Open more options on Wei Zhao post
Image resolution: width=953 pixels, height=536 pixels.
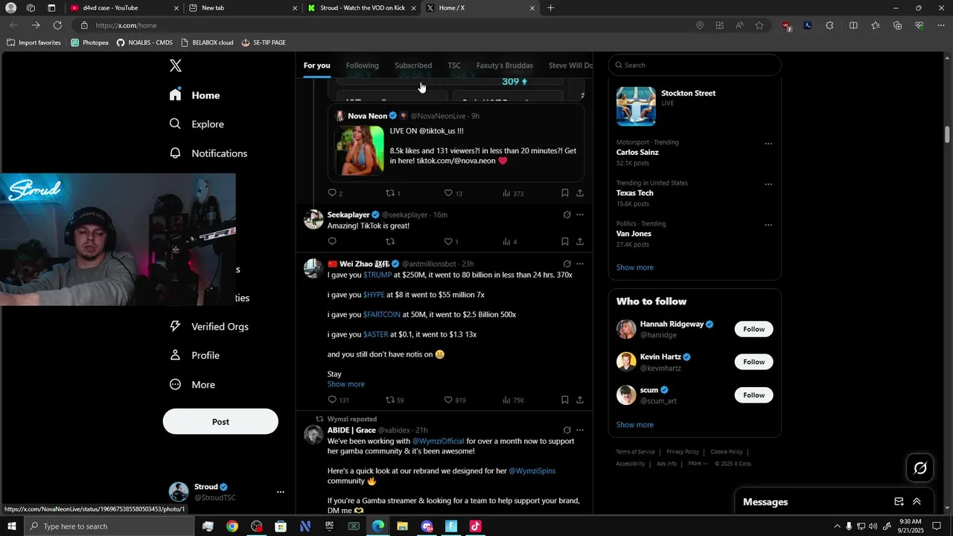pos(580,264)
